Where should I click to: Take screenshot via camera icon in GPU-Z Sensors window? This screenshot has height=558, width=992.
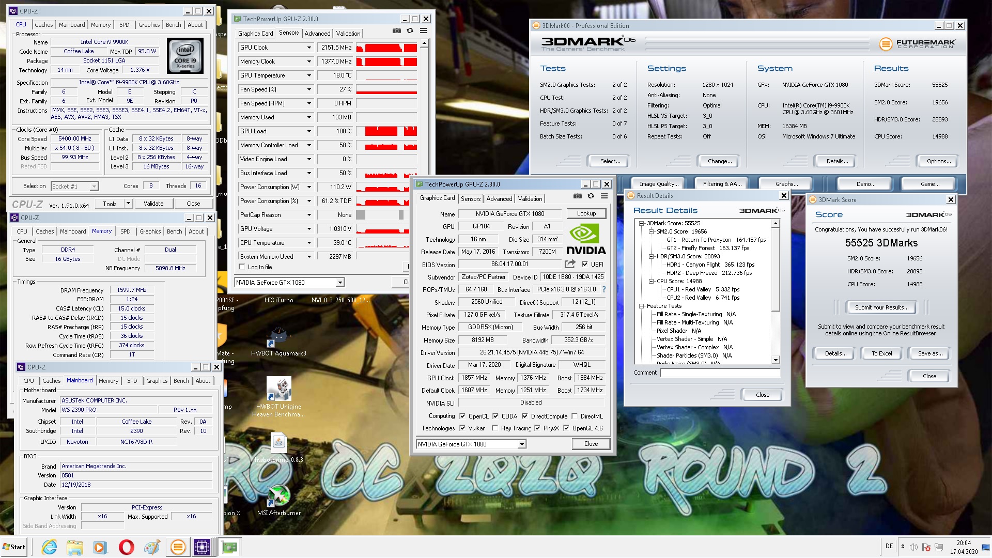pos(396,31)
